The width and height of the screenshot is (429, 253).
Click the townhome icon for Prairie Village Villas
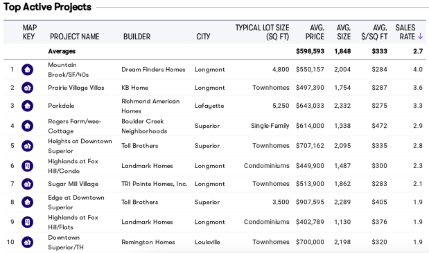(27, 88)
